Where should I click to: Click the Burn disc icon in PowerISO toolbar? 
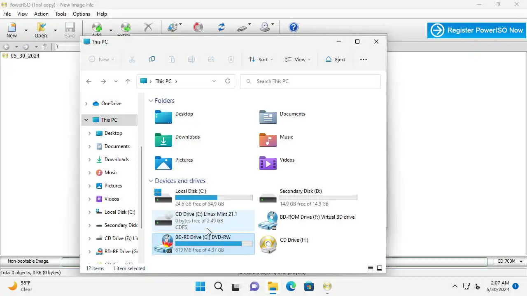coord(198,27)
